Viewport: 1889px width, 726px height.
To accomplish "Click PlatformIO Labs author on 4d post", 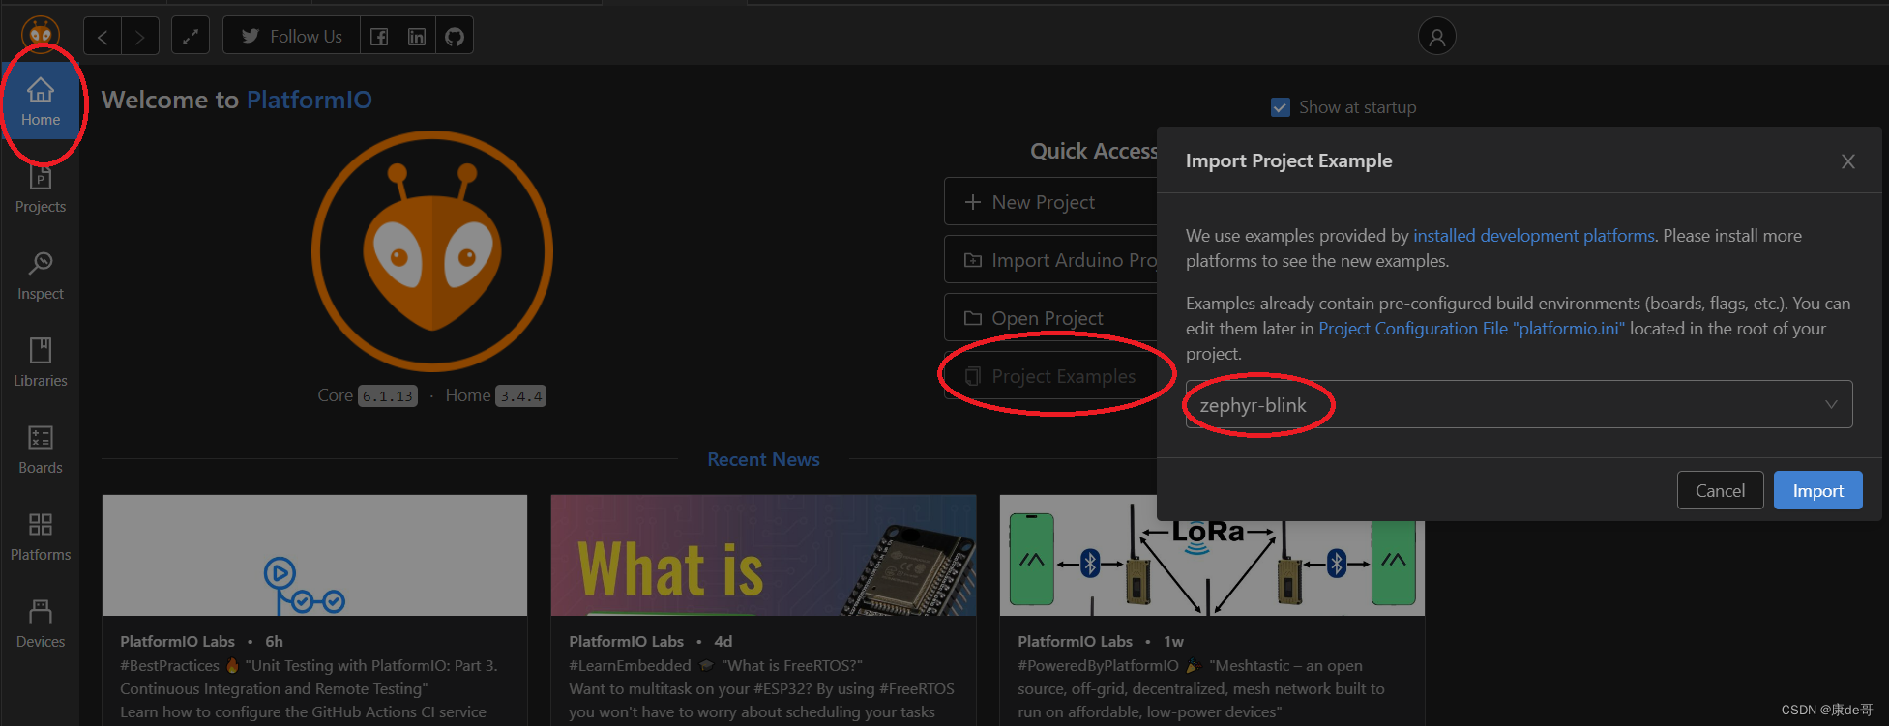I will 626,641.
